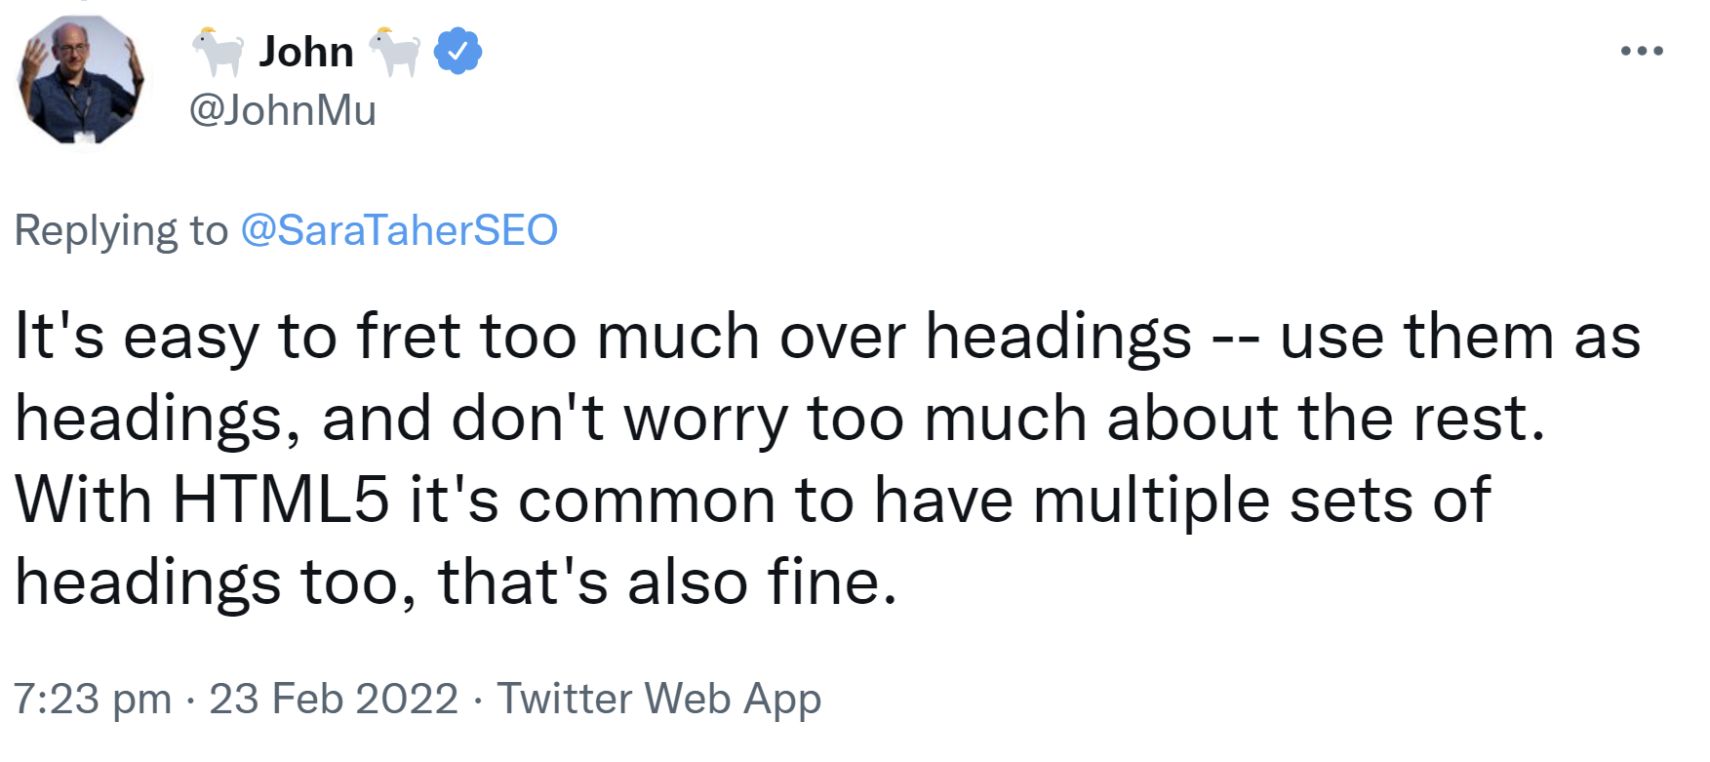Image resolution: width=1710 pixels, height=762 pixels.
Task: Click the phrase "that's also fine"
Action: coord(666,582)
